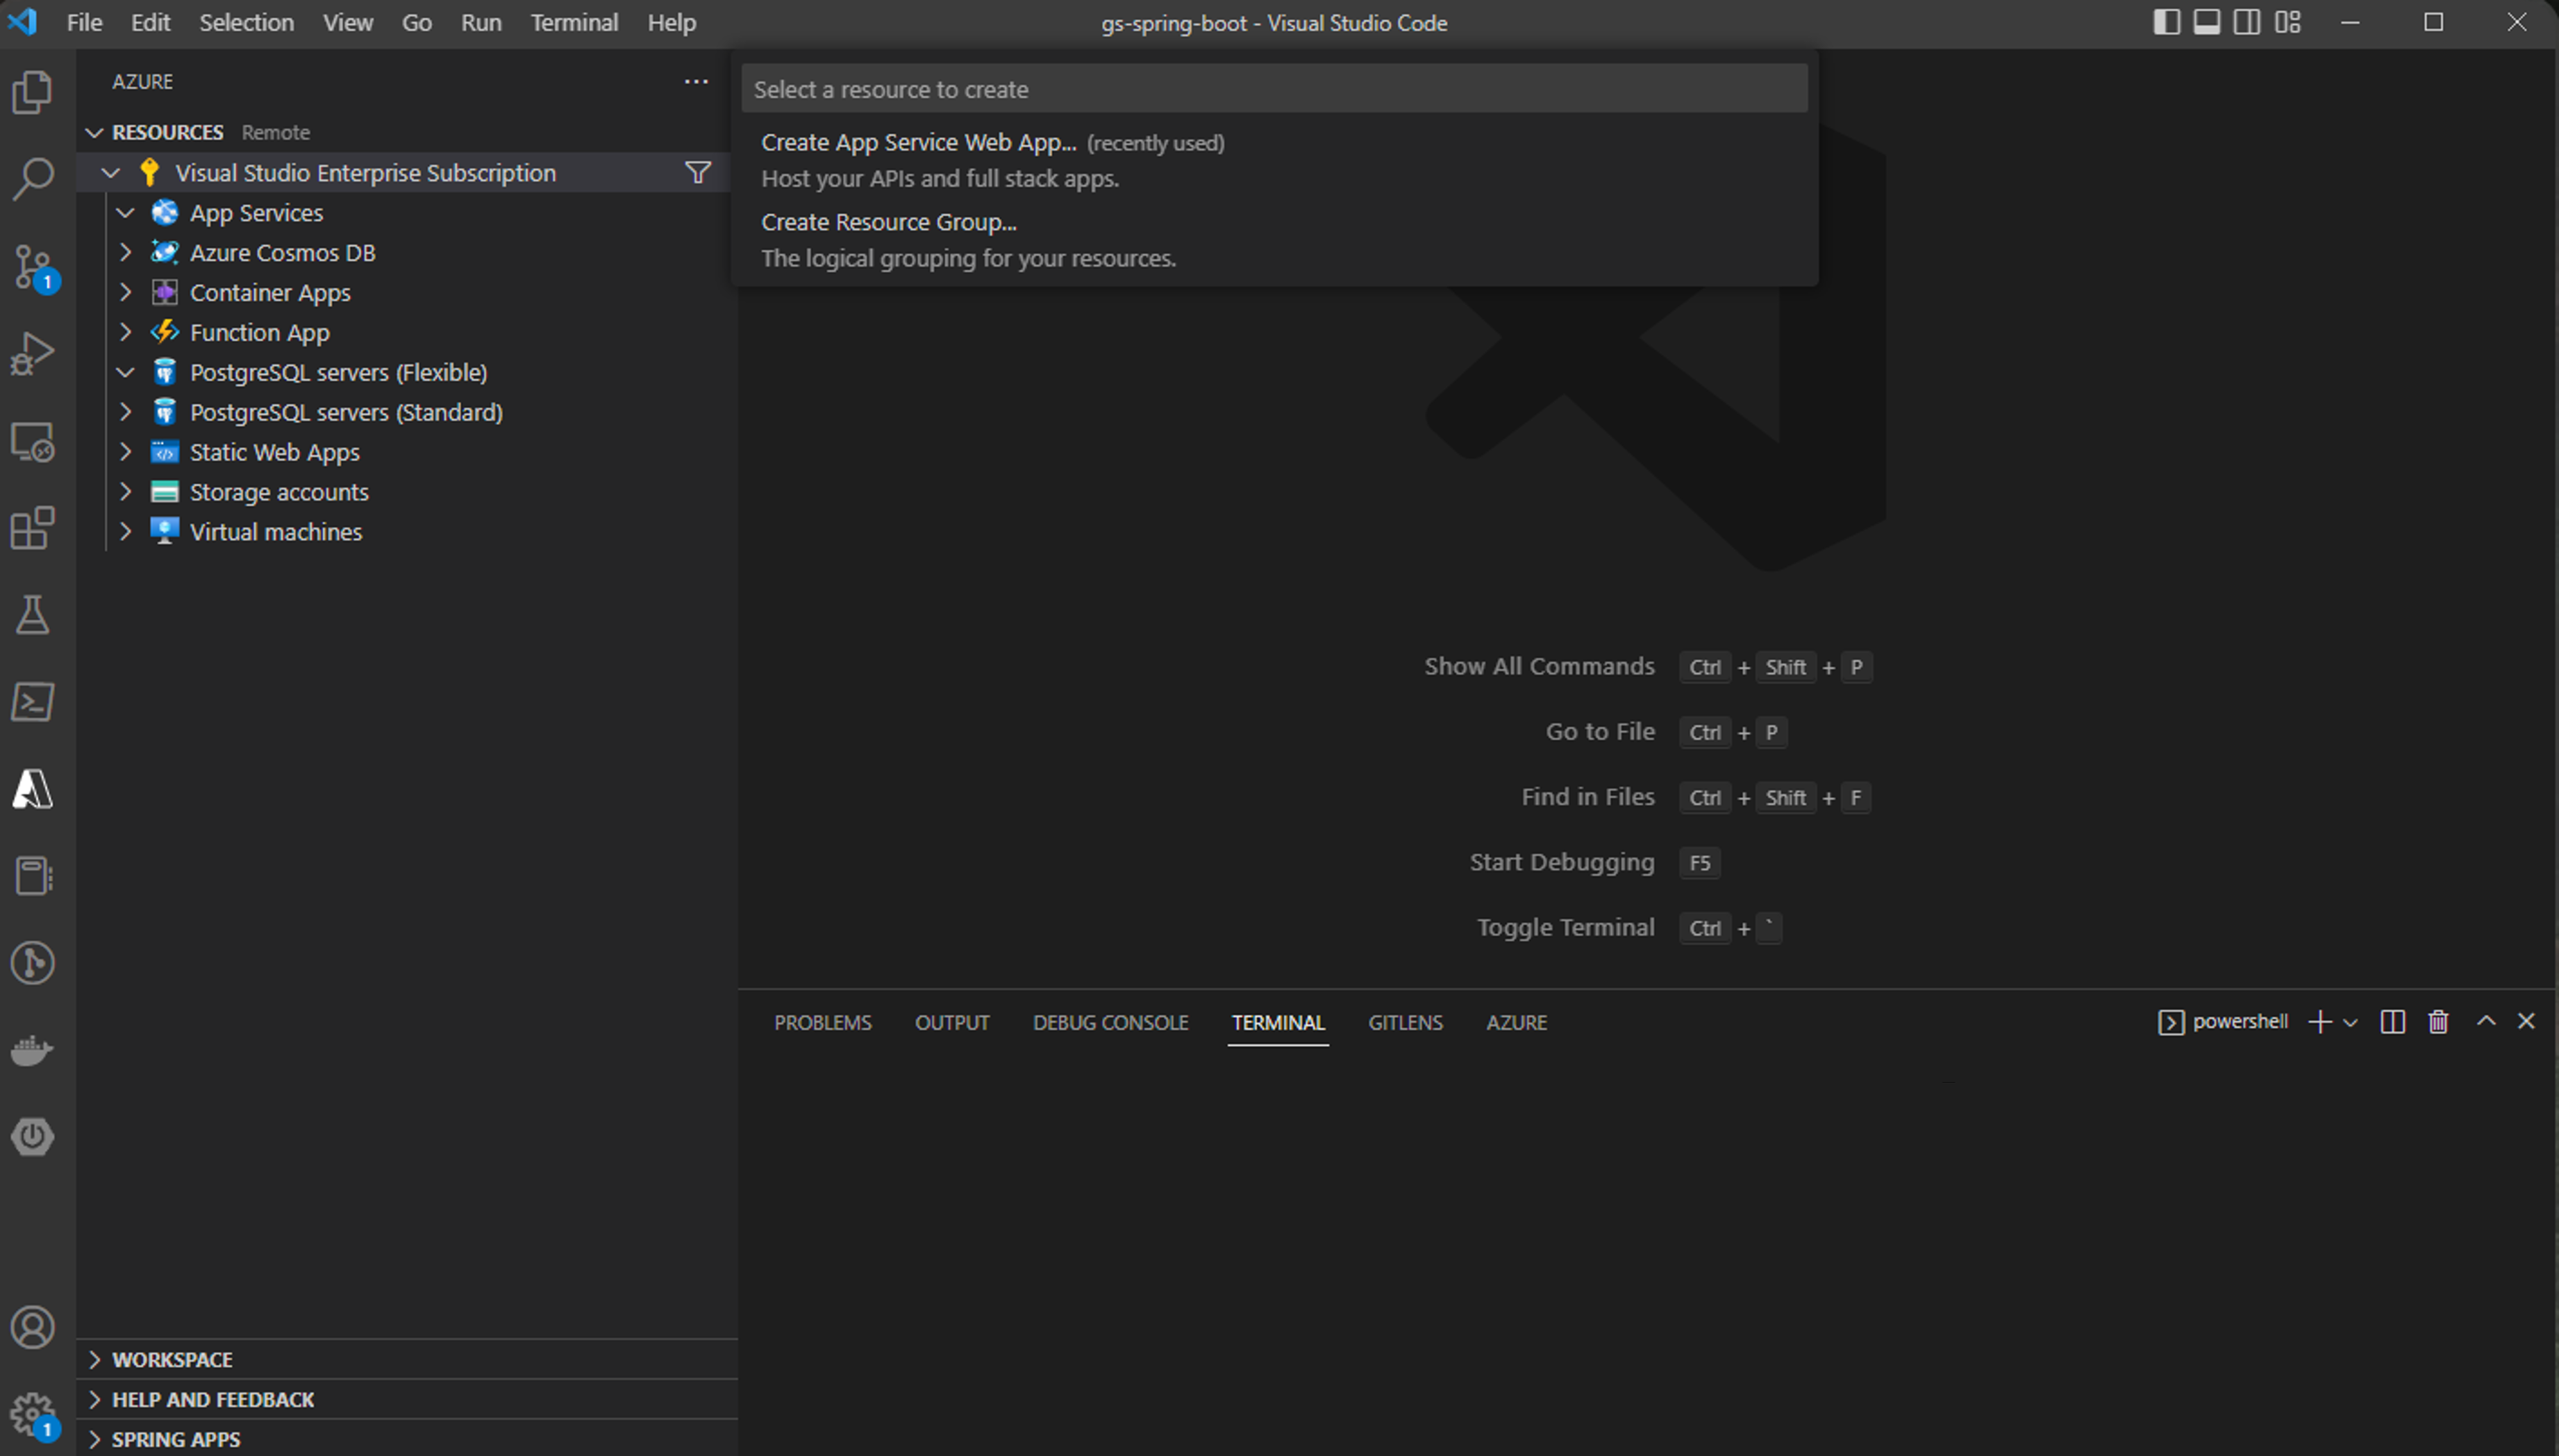Expand the Virtual machines node
2559x1456 pixels.
pos(126,532)
